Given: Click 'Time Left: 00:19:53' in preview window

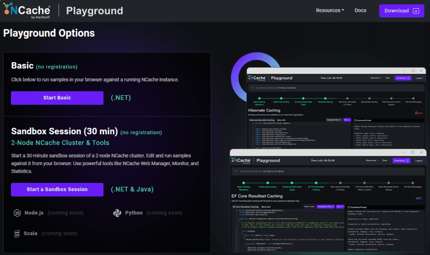Looking at the screenshot, I should [331, 78].
